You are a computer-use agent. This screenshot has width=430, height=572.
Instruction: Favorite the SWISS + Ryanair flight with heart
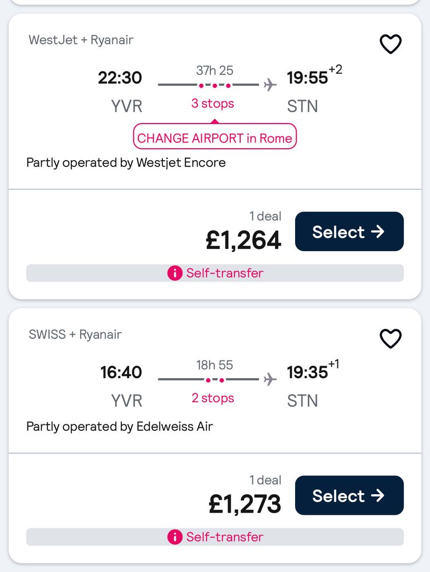(x=391, y=339)
